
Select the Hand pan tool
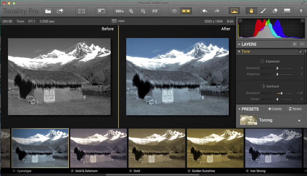coord(251,11)
